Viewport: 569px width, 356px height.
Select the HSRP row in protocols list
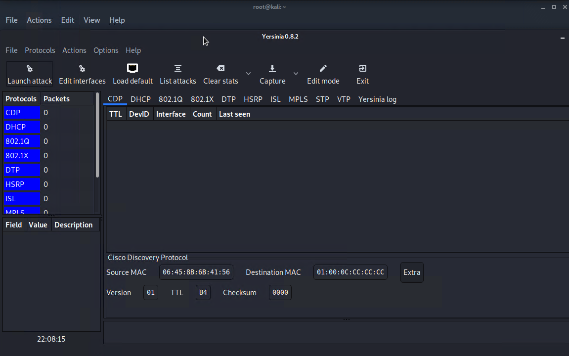22,184
